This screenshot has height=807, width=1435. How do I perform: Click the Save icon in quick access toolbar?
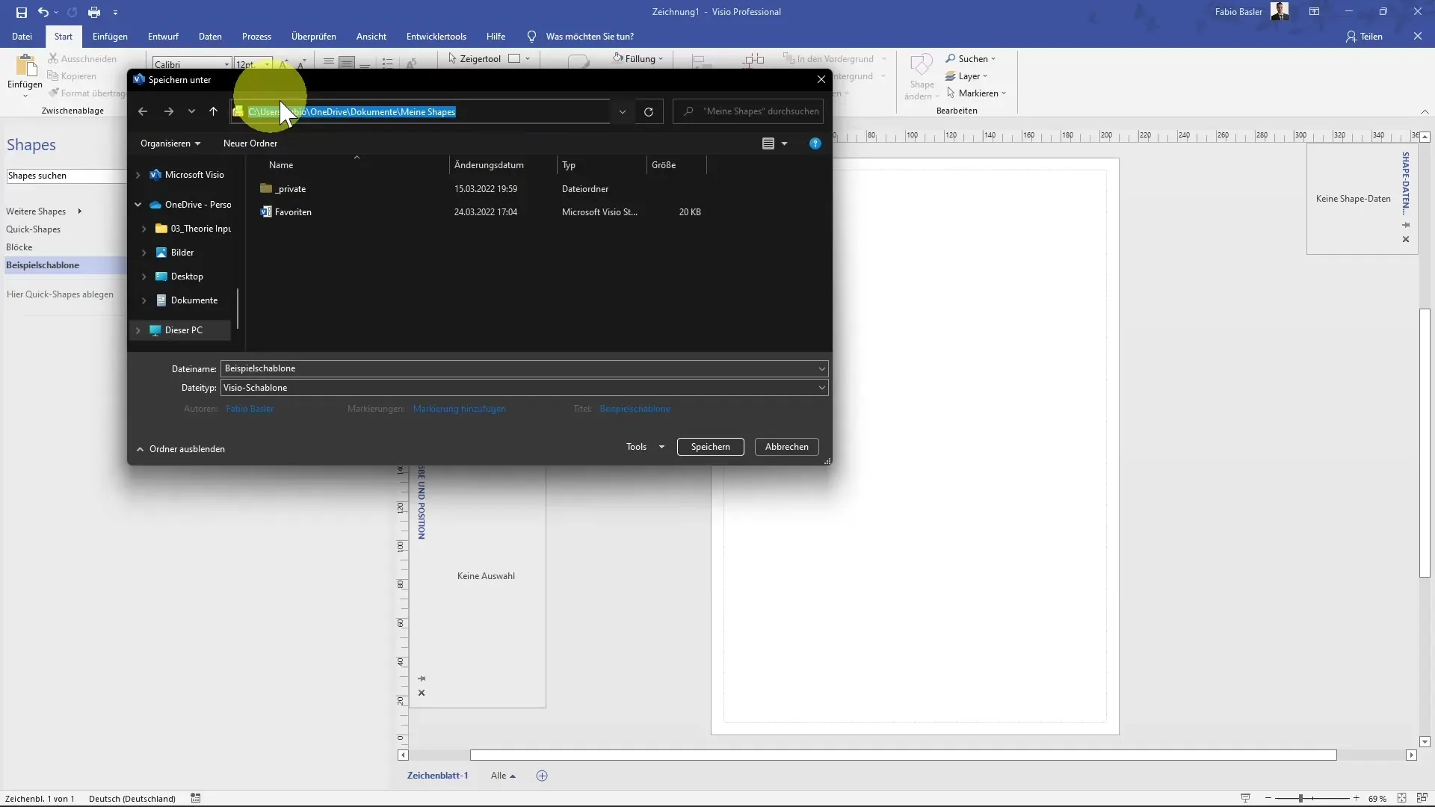coord(21,12)
